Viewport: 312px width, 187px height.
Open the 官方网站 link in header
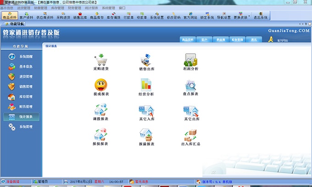coord(283,40)
